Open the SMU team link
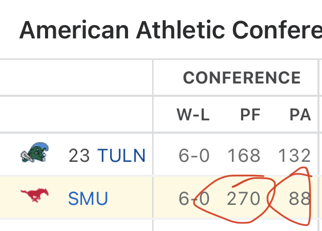This screenshot has width=322, height=231. click(88, 199)
